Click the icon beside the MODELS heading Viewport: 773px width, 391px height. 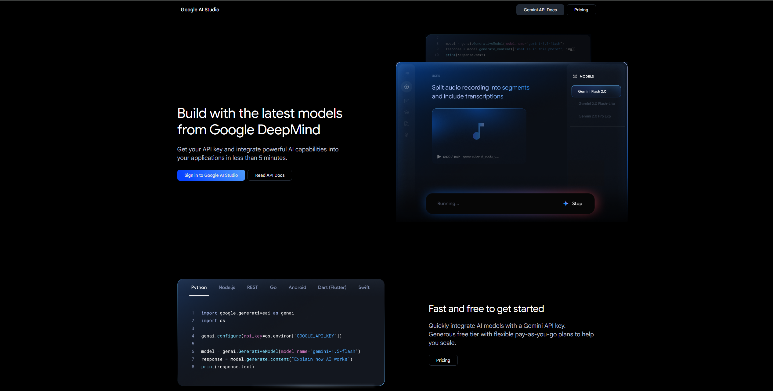point(575,76)
